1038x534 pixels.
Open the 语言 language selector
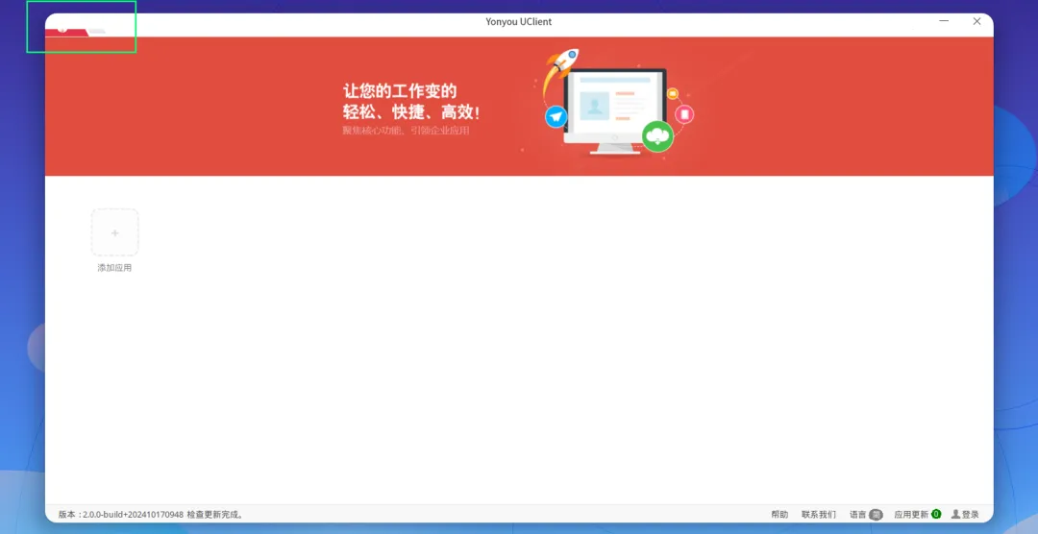pyautogui.click(x=857, y=514)
